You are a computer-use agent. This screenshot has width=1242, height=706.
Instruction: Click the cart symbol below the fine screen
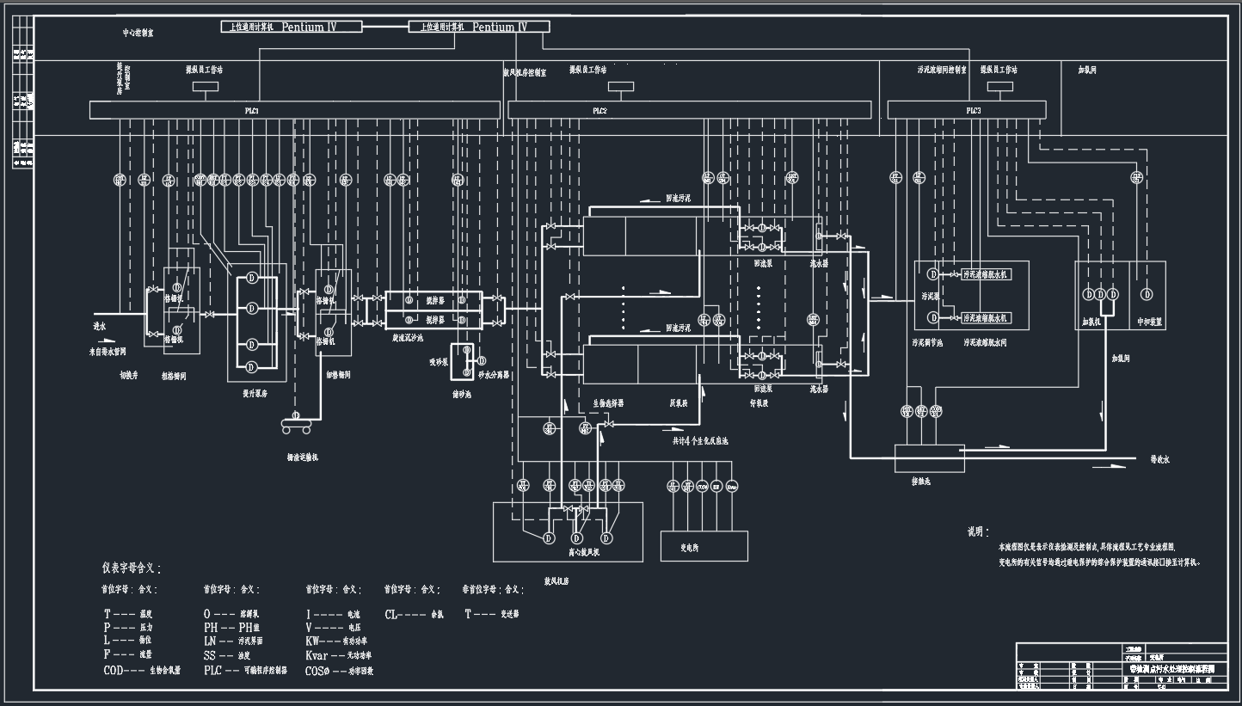coord(295,421)
